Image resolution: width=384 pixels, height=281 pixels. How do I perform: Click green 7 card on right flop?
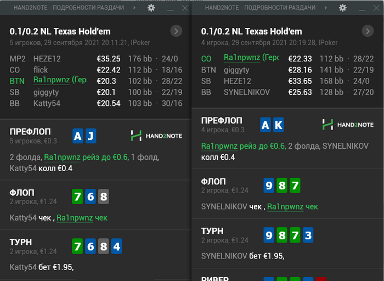click(295, 186)
